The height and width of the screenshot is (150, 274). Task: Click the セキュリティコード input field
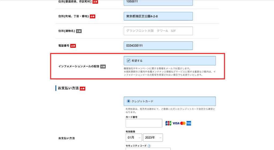click(x=148, y=149)
